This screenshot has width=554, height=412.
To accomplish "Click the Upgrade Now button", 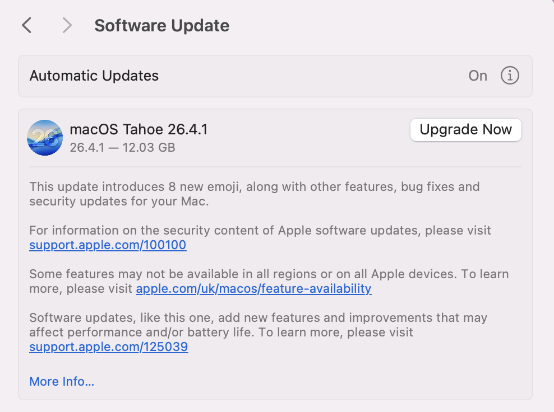I will pyautogui.click(x=465, y=129).
